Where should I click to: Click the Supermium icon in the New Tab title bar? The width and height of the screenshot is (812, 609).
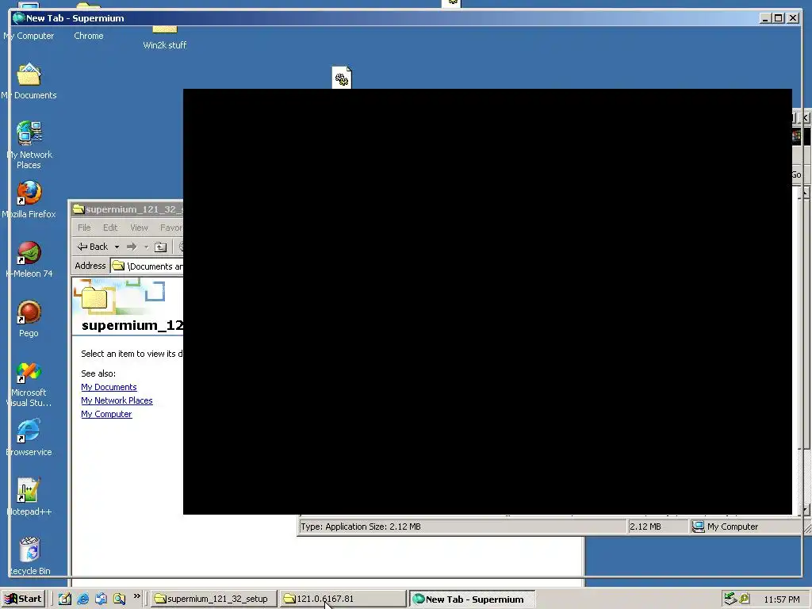click(19, 18)
